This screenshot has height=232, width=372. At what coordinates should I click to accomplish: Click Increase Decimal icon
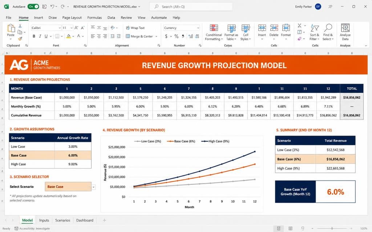click(x=190, y=36)
